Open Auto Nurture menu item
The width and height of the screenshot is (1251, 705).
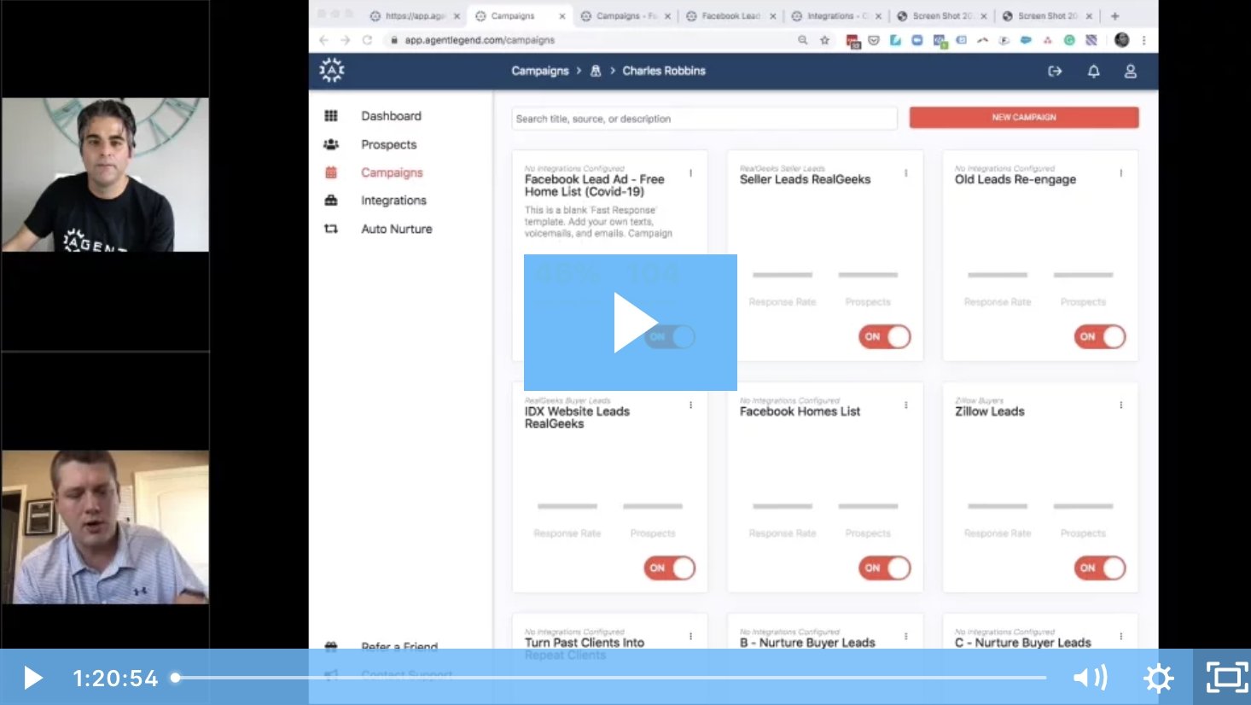click(x=397, y=229)
